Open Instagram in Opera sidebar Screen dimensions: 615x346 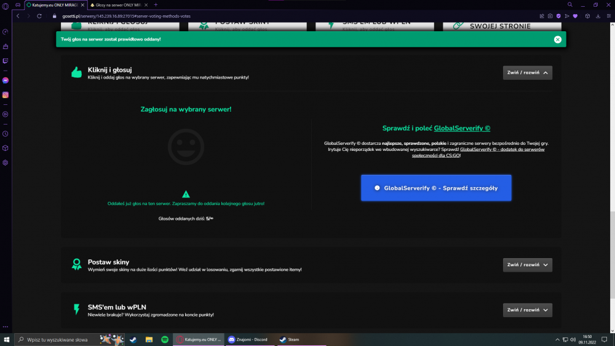6,95
